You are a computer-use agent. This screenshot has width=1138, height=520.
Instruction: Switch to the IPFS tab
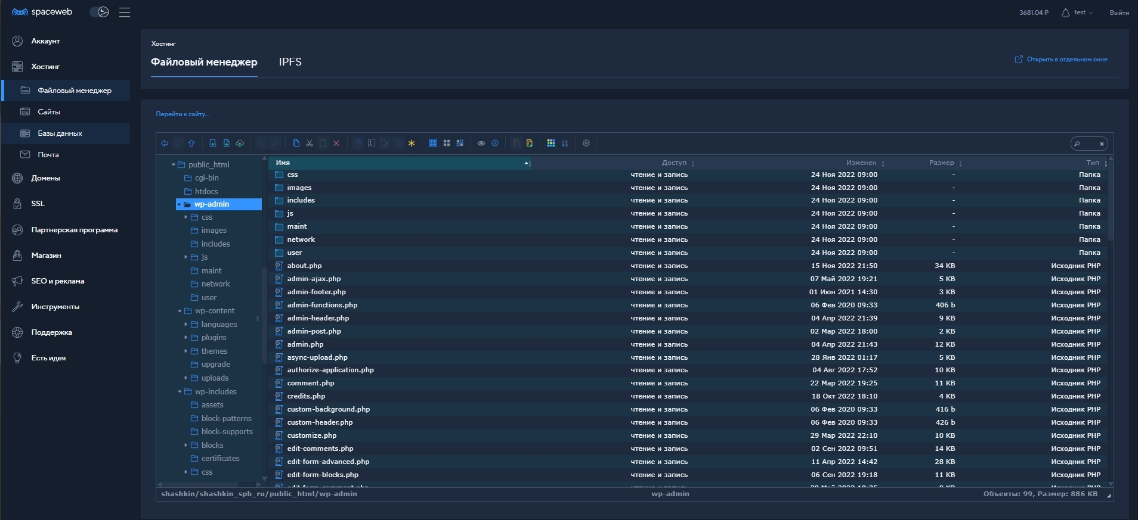(x=290, y=62)
